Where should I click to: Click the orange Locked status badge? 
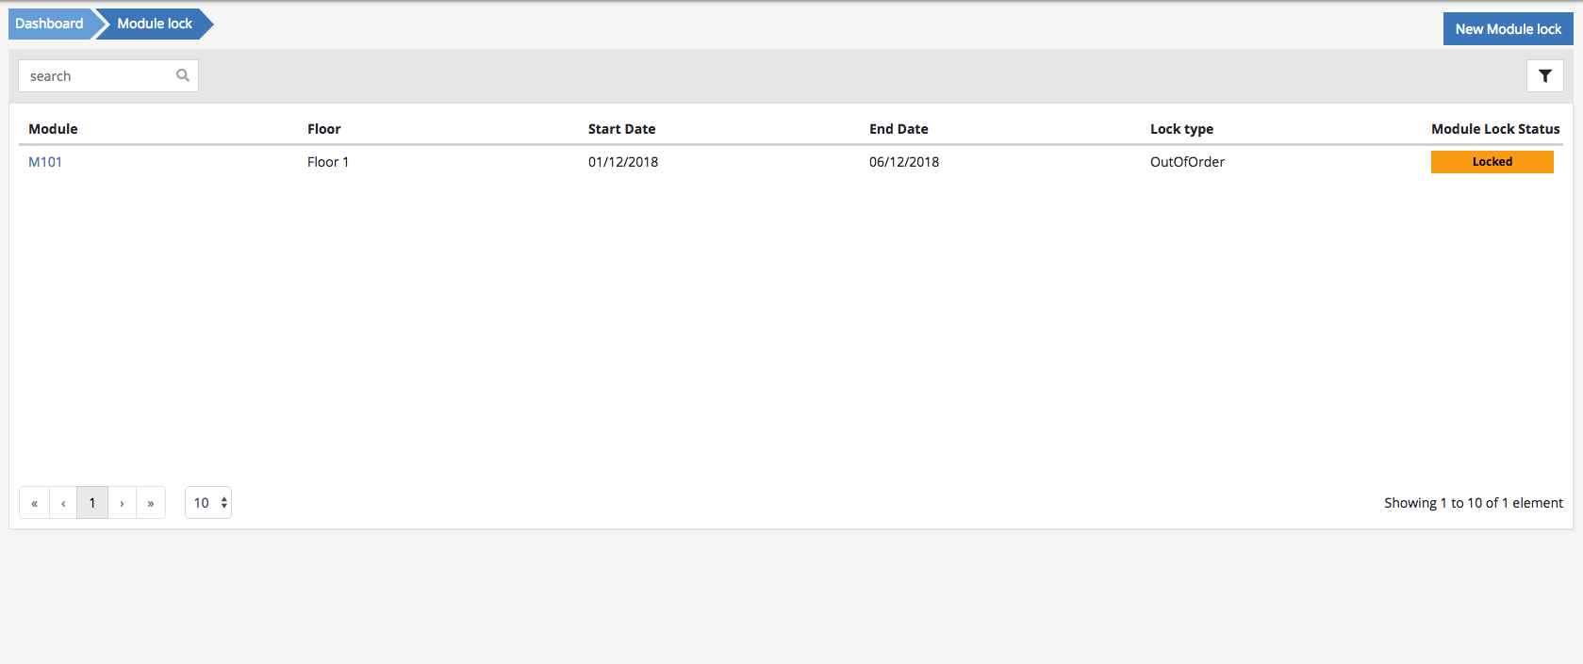point(1492,162)
